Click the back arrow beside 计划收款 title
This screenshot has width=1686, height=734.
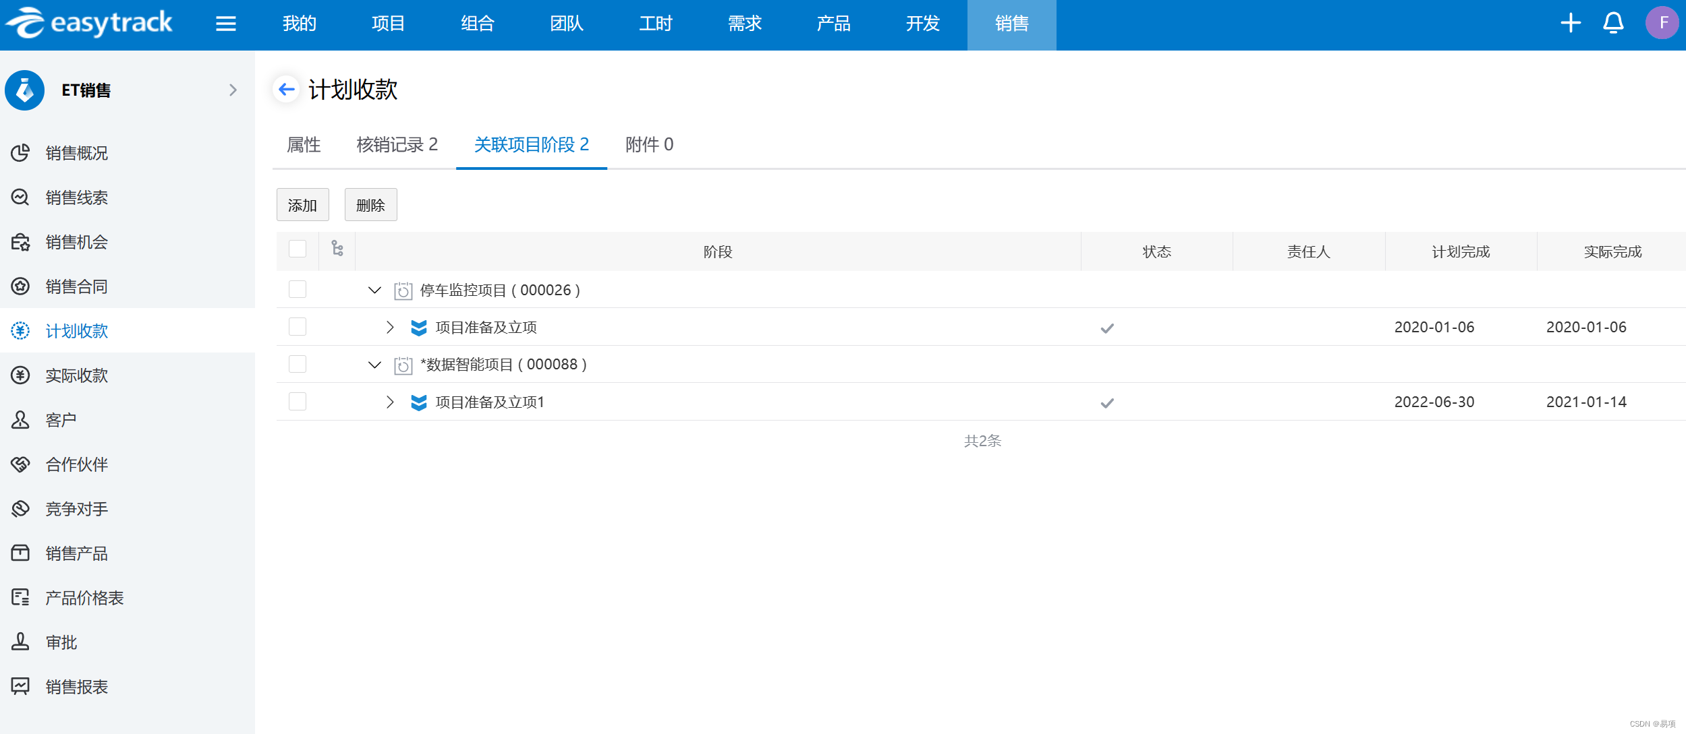pyautogui.click(x=287, y=89)
